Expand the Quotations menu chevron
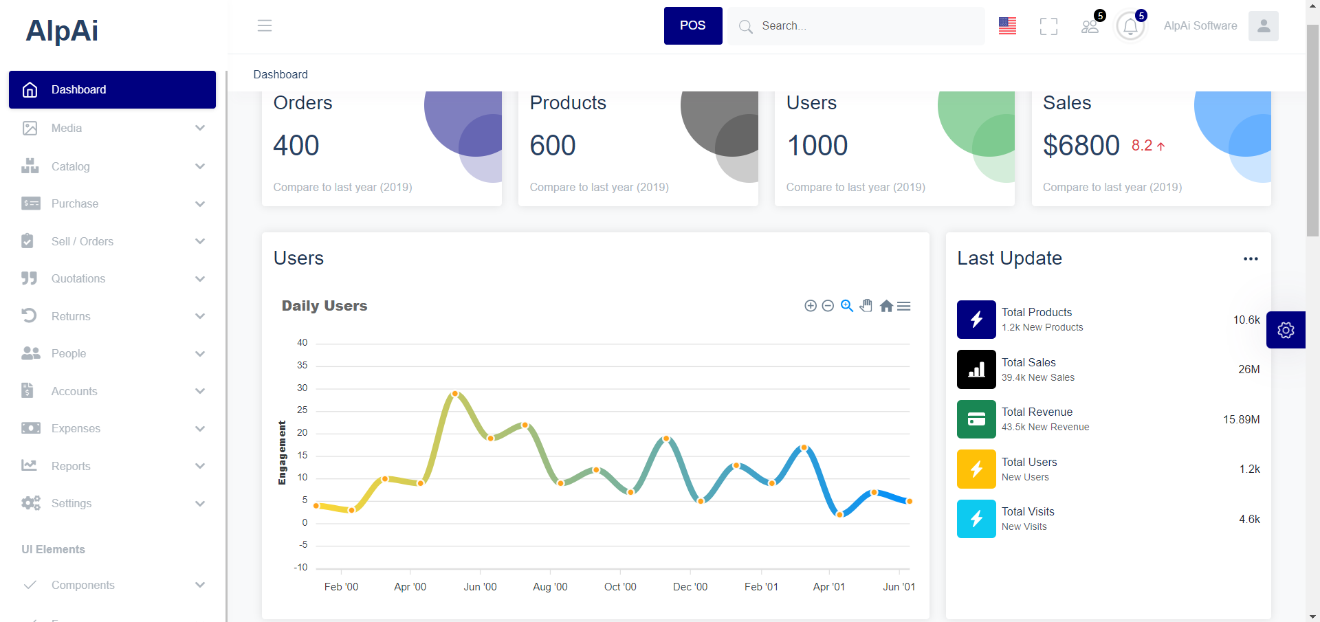 click(200, 279)
